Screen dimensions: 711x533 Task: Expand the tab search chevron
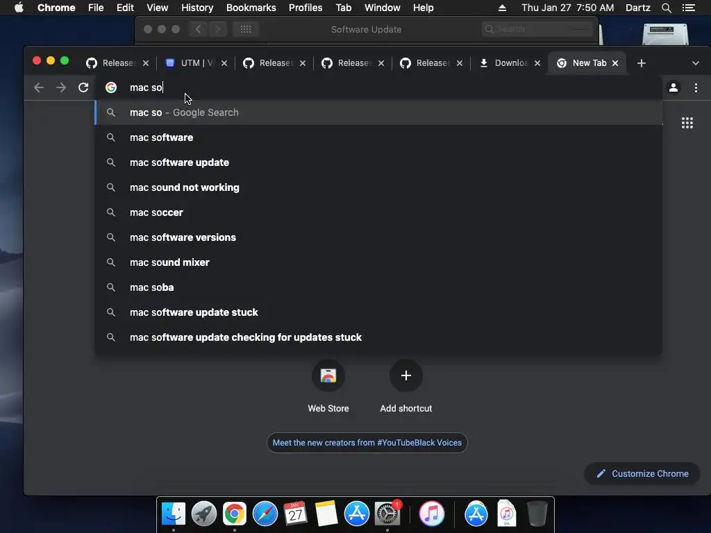coord(695,63)
